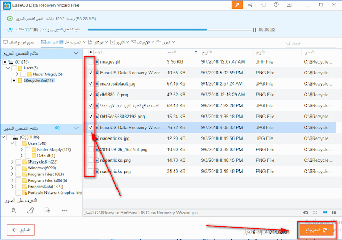Screen dimensions: 342x240
Task: Uncheck the 0d15cc558082192.png checkbox
Action: (x=90, y=117)
